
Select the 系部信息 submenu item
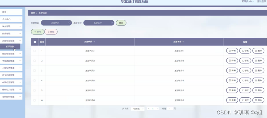pos(10,46)
